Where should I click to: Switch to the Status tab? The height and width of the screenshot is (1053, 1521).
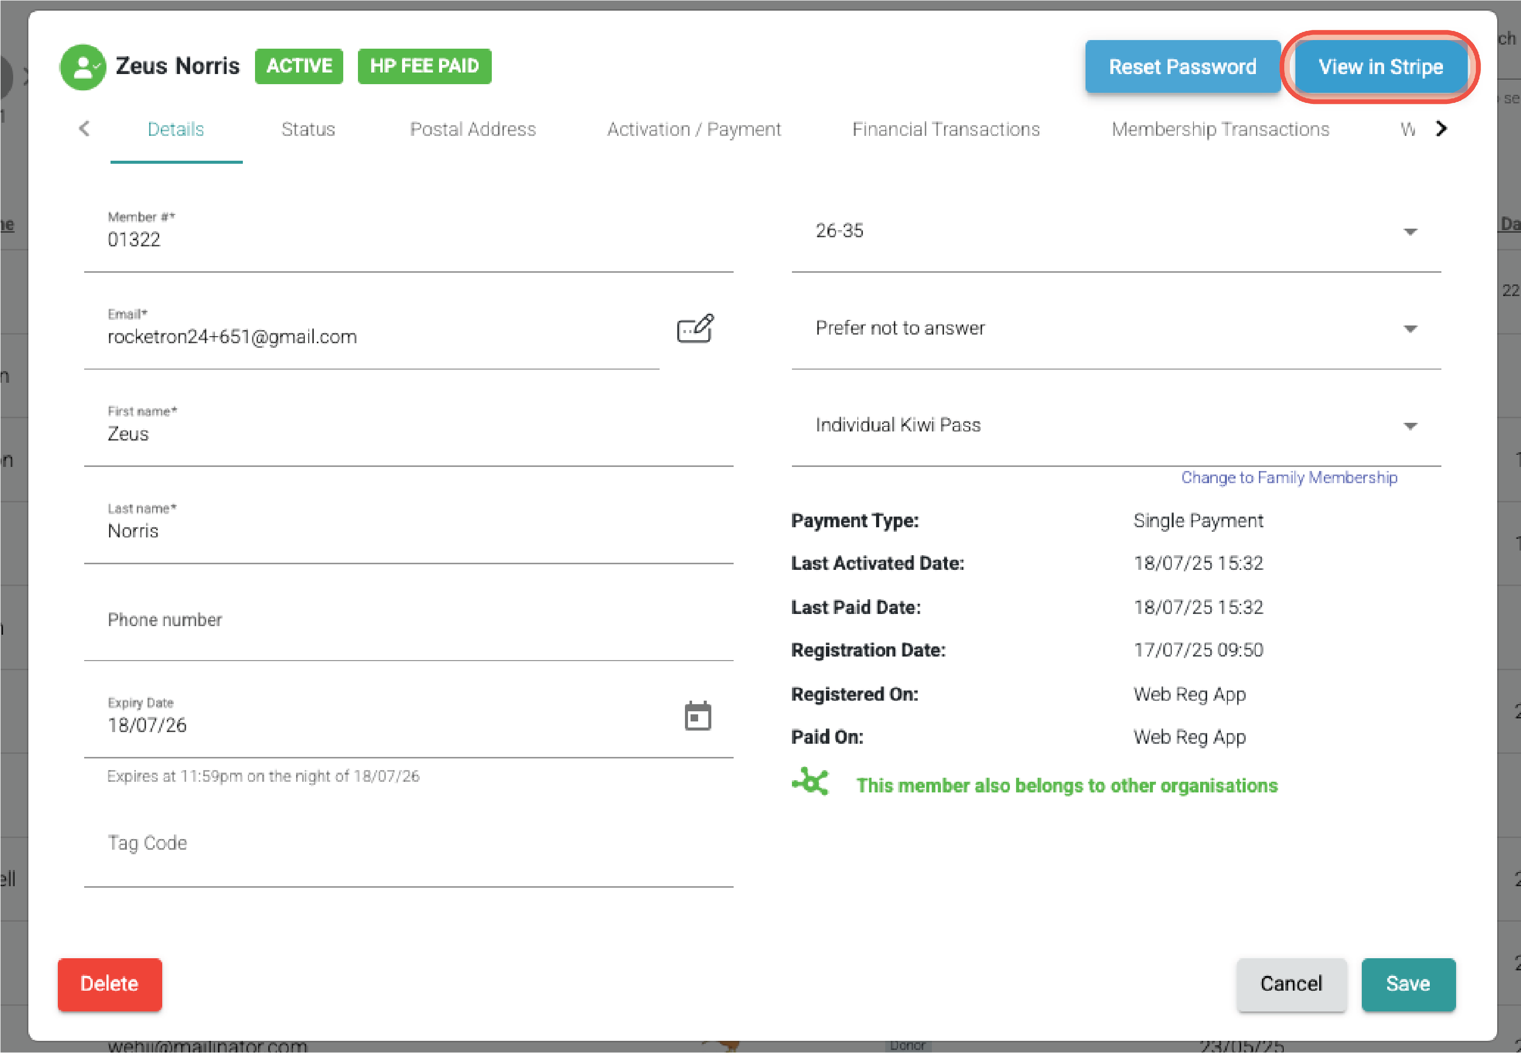point(308,129)
